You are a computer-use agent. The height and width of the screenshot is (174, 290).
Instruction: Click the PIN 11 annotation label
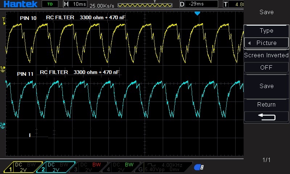(x=25, y=74)
